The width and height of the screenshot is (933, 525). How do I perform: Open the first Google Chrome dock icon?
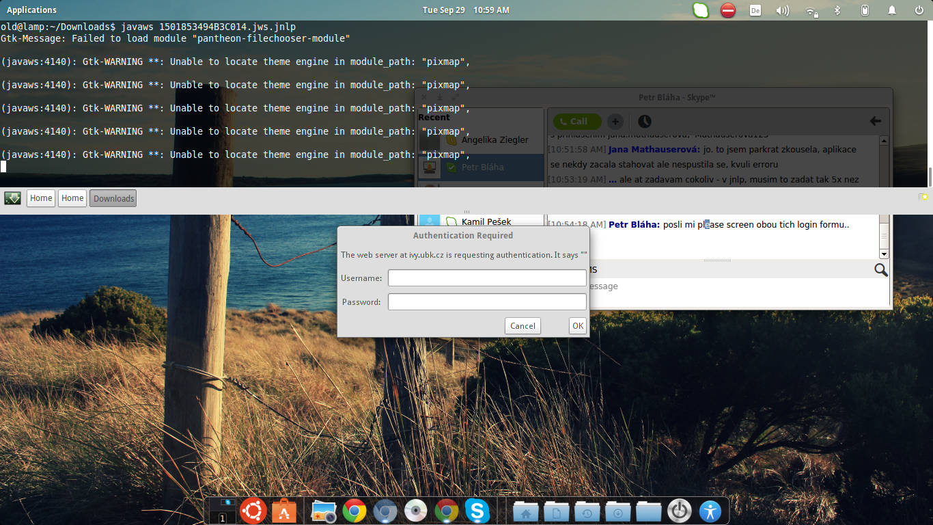point(354,511)
